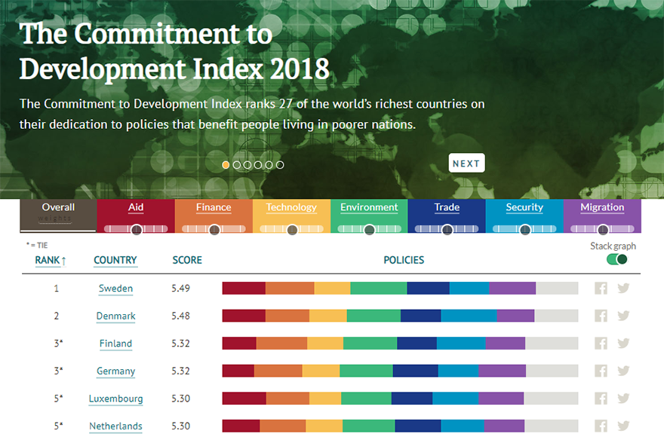Click Luxembourg's orange Finance bar segment

coord(288,398)
